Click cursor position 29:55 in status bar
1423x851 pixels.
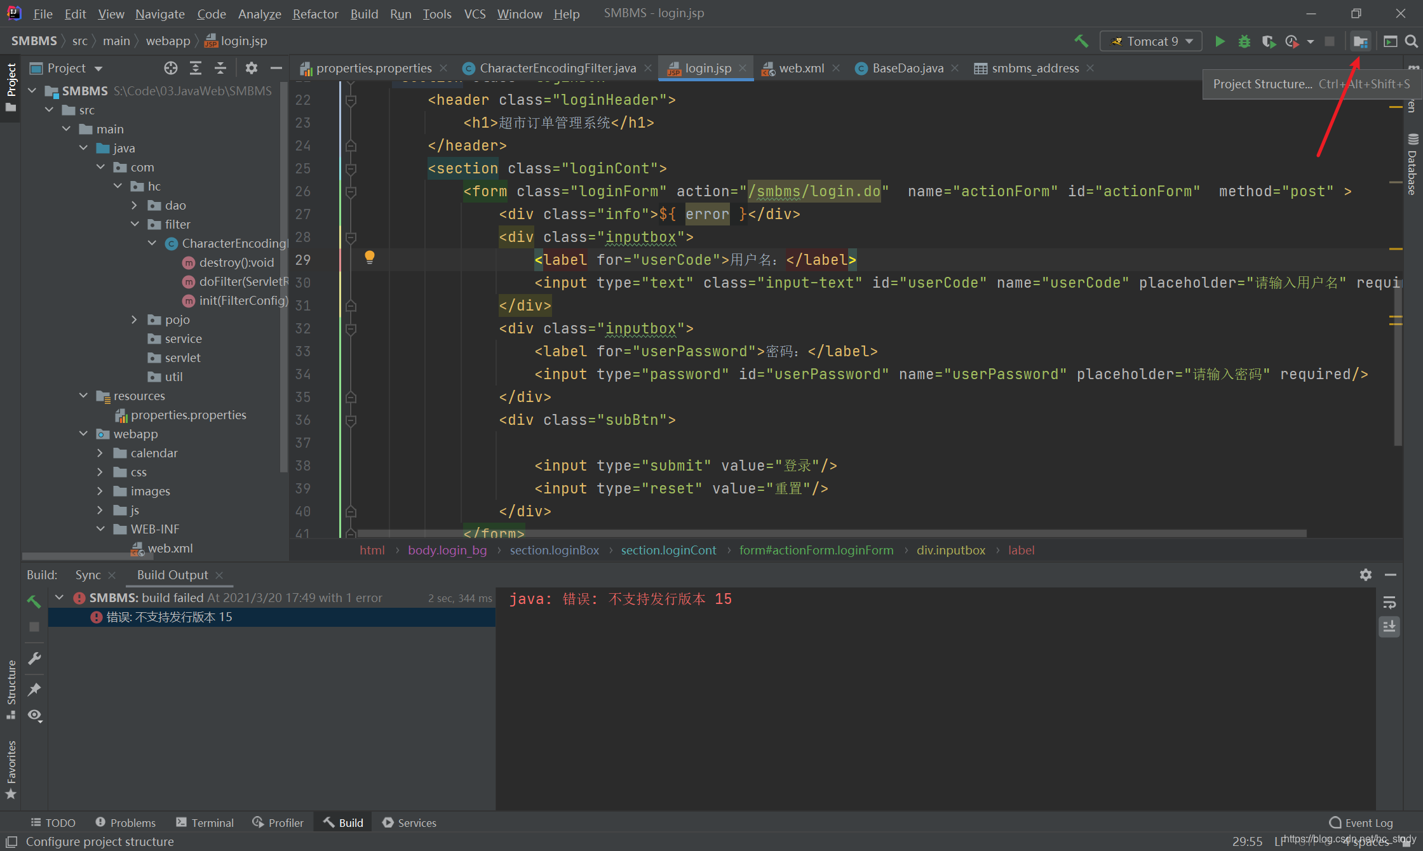click(x=1247, y=841)
